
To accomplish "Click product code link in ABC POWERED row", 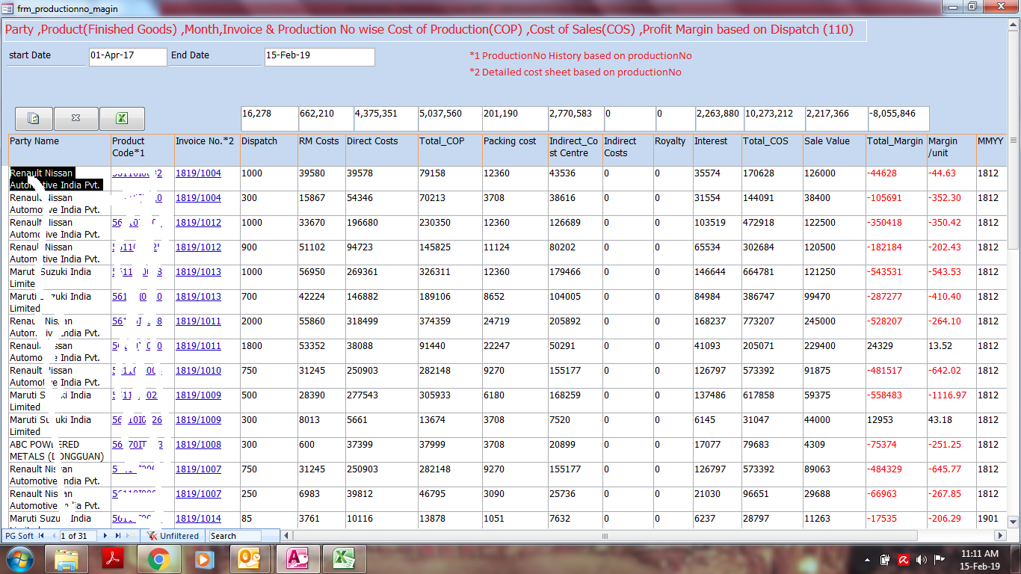I will click(137, 445).
